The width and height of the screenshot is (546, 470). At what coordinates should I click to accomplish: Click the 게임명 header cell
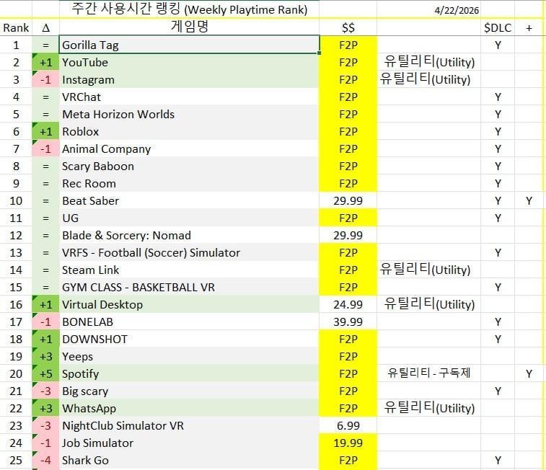point(189,27)
